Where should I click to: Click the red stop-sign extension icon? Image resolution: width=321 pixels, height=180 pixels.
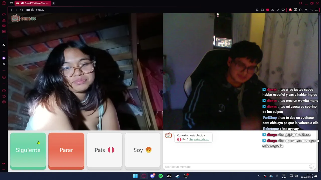(x=290, y=10)
